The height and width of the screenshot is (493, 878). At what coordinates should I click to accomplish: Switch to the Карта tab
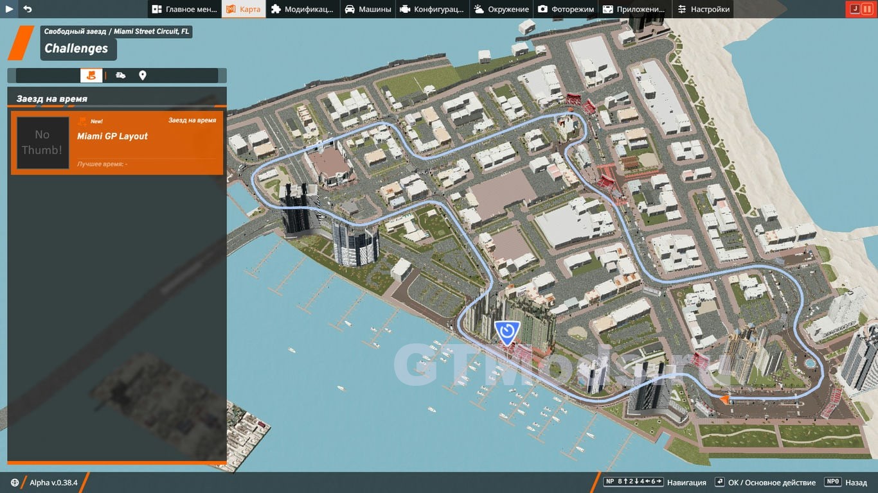[x=244, y=9]
